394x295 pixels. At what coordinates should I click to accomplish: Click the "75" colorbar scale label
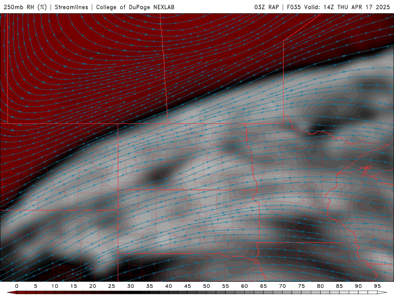click(x=301, y=286)
